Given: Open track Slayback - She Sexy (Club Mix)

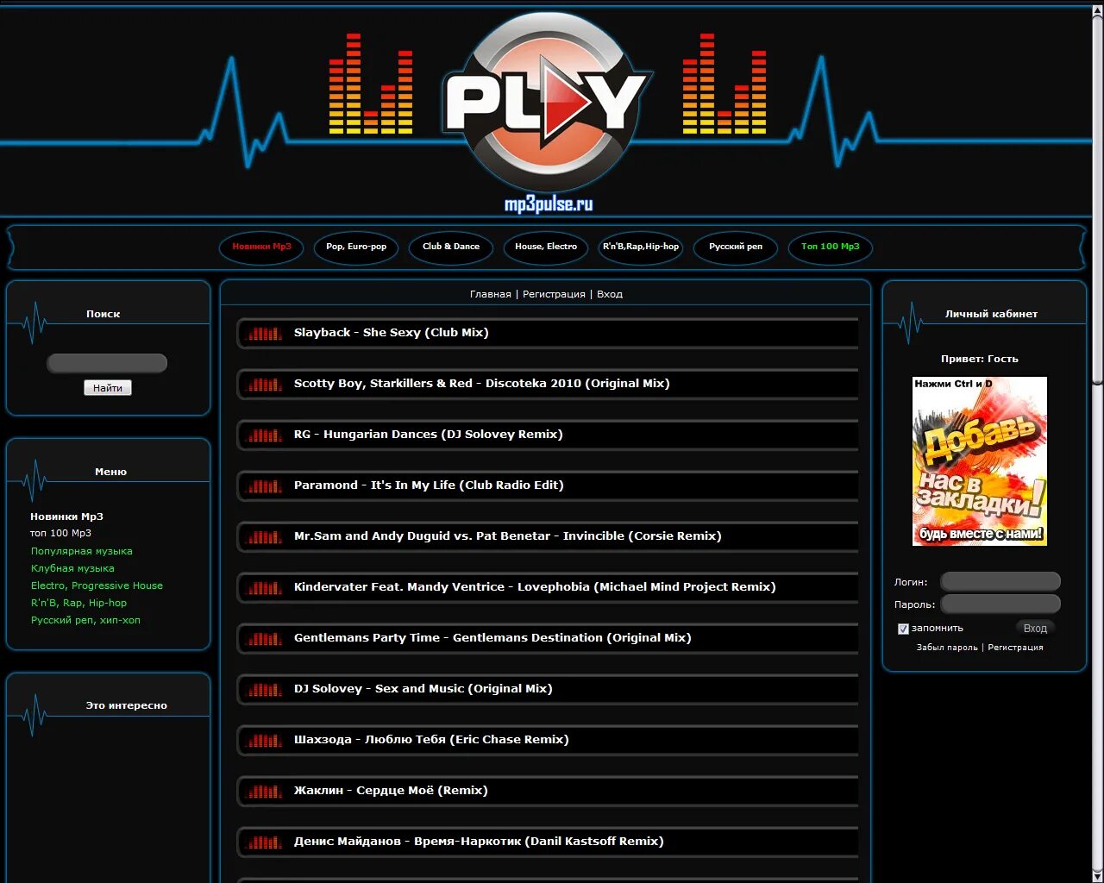Looking at the screenshot, I should (x=392, y=333).
